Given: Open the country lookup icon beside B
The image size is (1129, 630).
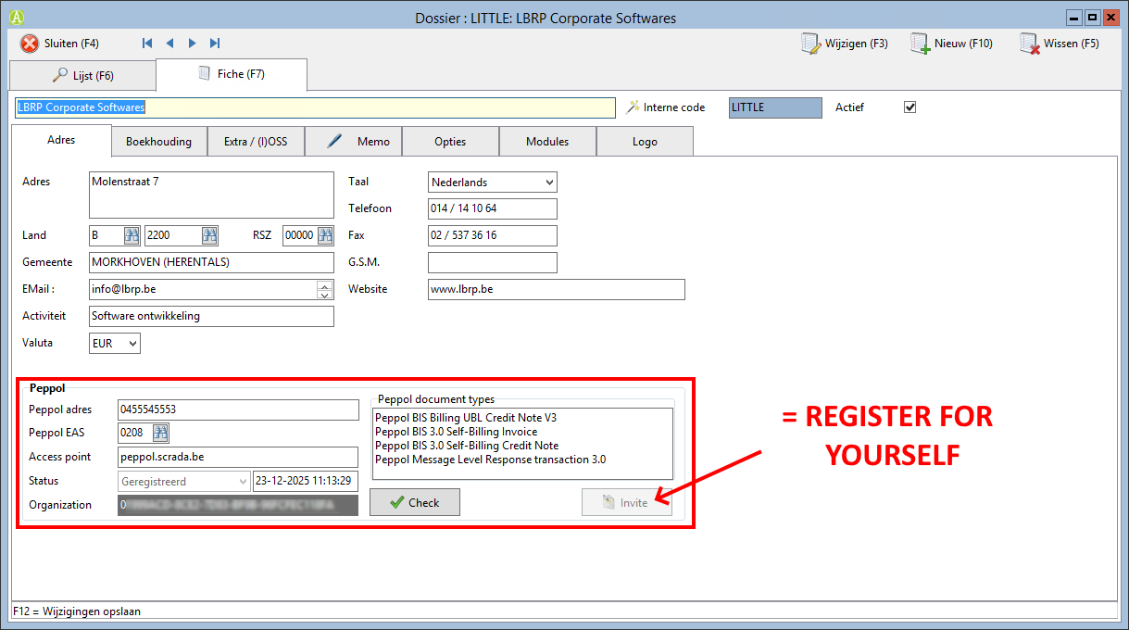Looking at the screenshot, I should [x=132, y=235].
